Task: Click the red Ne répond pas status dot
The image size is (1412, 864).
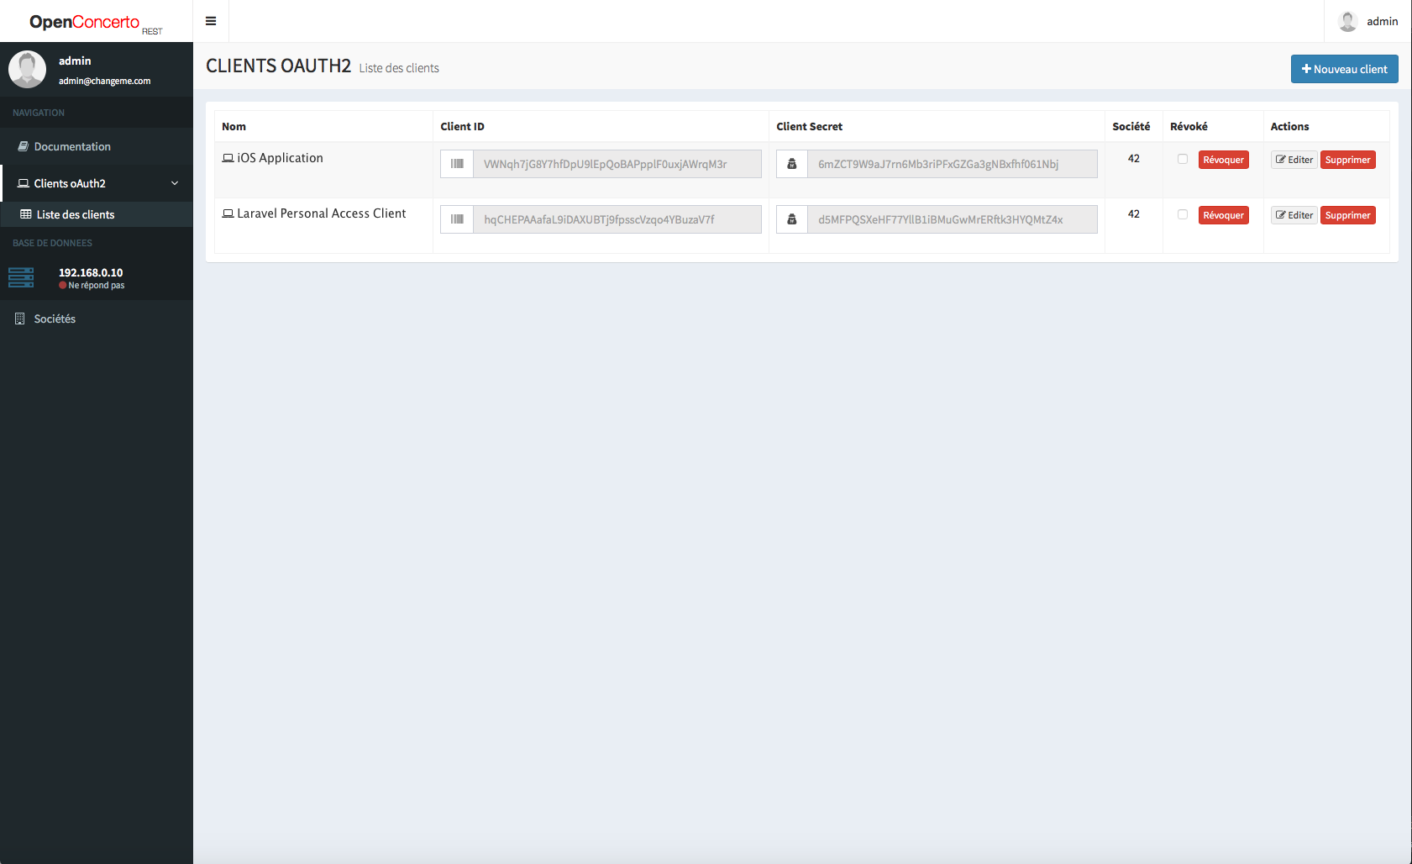Action: click(x=63, y=286)
